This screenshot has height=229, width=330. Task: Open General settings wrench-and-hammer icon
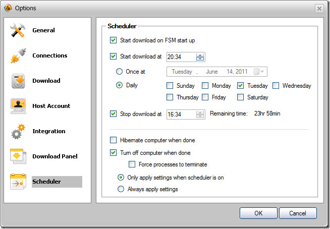(x=18, y=30)
